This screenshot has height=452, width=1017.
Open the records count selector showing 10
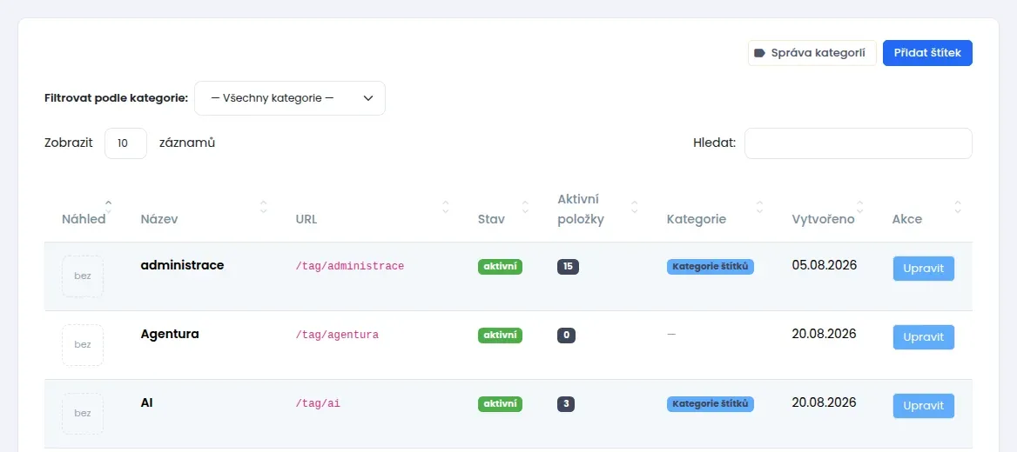pos(126,143)
